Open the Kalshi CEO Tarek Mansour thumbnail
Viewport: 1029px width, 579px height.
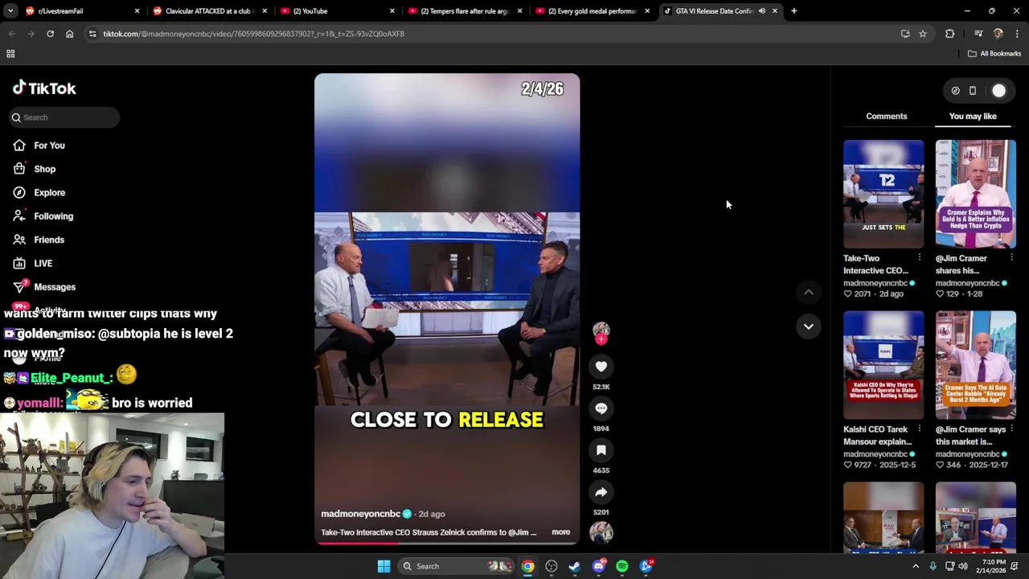click(883, 365)
